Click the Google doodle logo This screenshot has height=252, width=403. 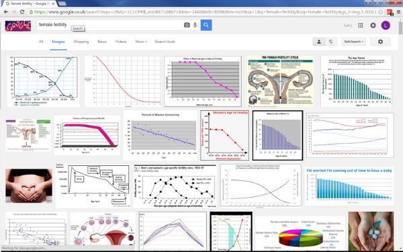tap(18, 26)
